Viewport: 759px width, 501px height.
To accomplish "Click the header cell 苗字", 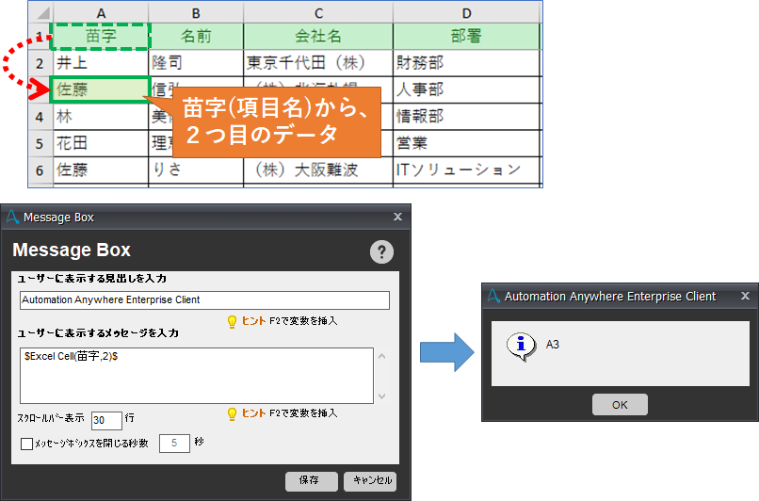I will (x=101, y=37).
